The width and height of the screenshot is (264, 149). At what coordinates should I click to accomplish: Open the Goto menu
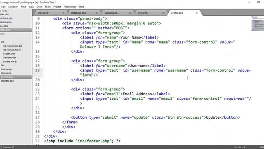point(39,7)
